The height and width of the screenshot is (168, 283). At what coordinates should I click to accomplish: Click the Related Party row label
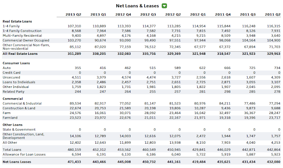click(x=14, y=92)
